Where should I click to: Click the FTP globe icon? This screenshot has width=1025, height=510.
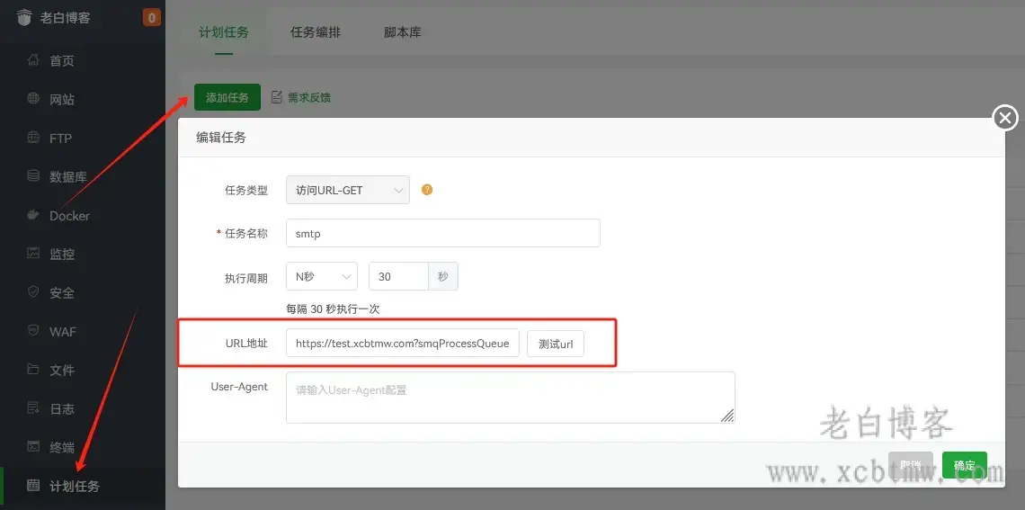pos(33,138)
